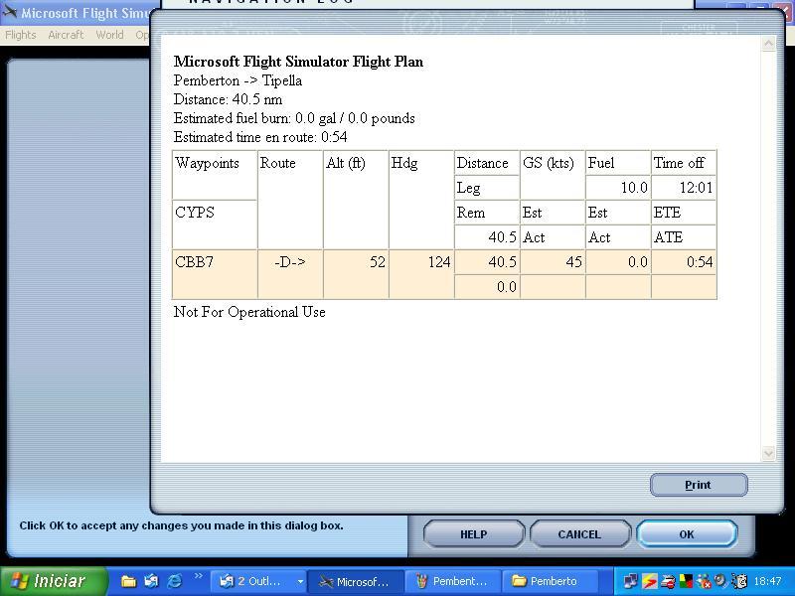Launch Internet Explorer from Quick Launch
The width and height of the screenshot is (795, 596).
(175, 581)
